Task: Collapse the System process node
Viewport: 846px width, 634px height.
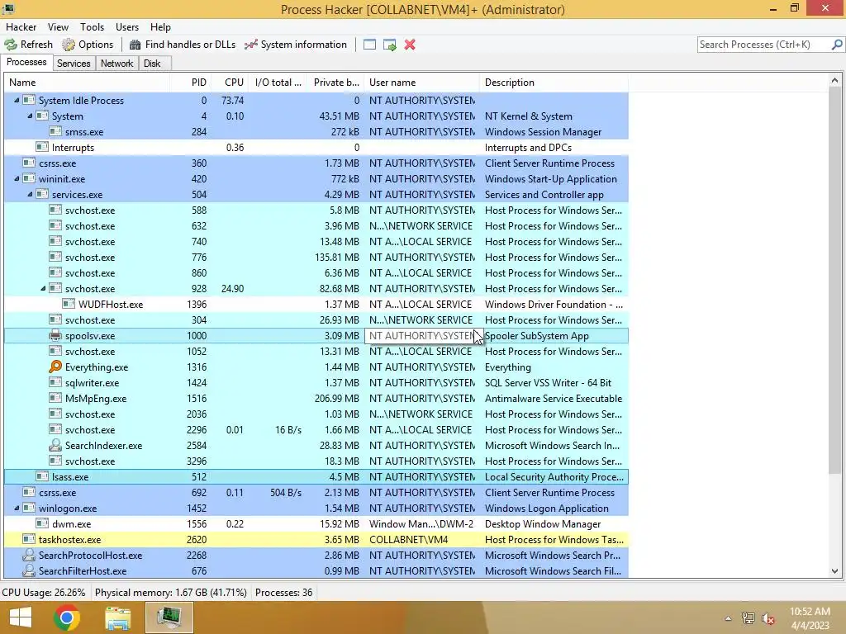Action: click(x=31, y=116)
